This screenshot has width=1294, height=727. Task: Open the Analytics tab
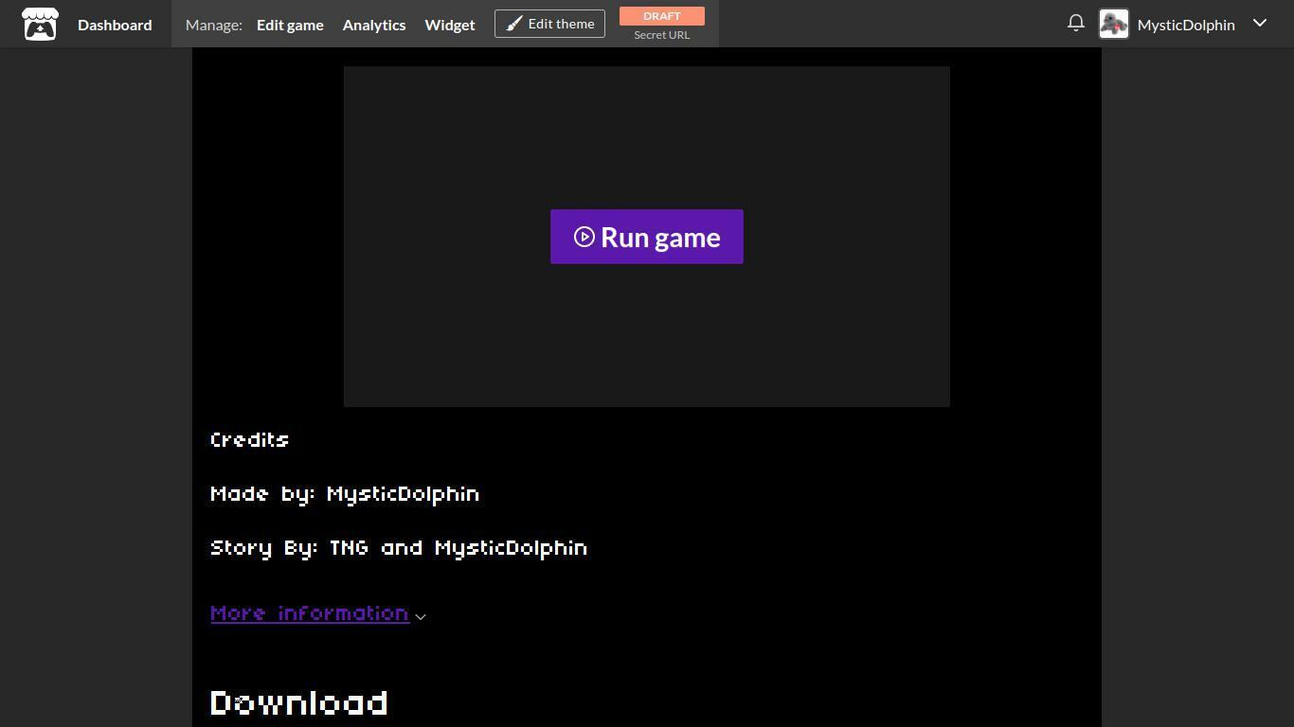point(374,25)
